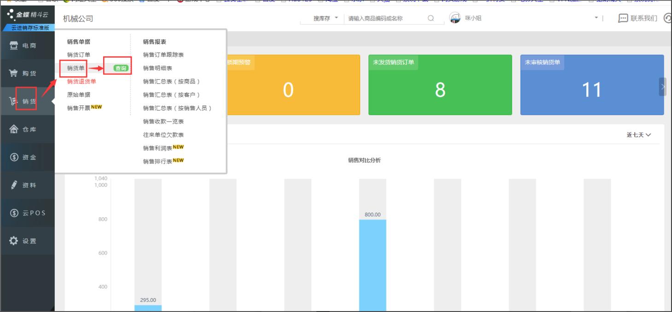
Task: Open 购货 shopping cart icon in sidebar
Action: [x=14, y=73]
